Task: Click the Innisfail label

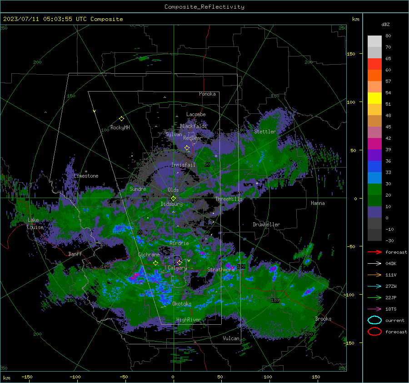Action: (183, 165)
